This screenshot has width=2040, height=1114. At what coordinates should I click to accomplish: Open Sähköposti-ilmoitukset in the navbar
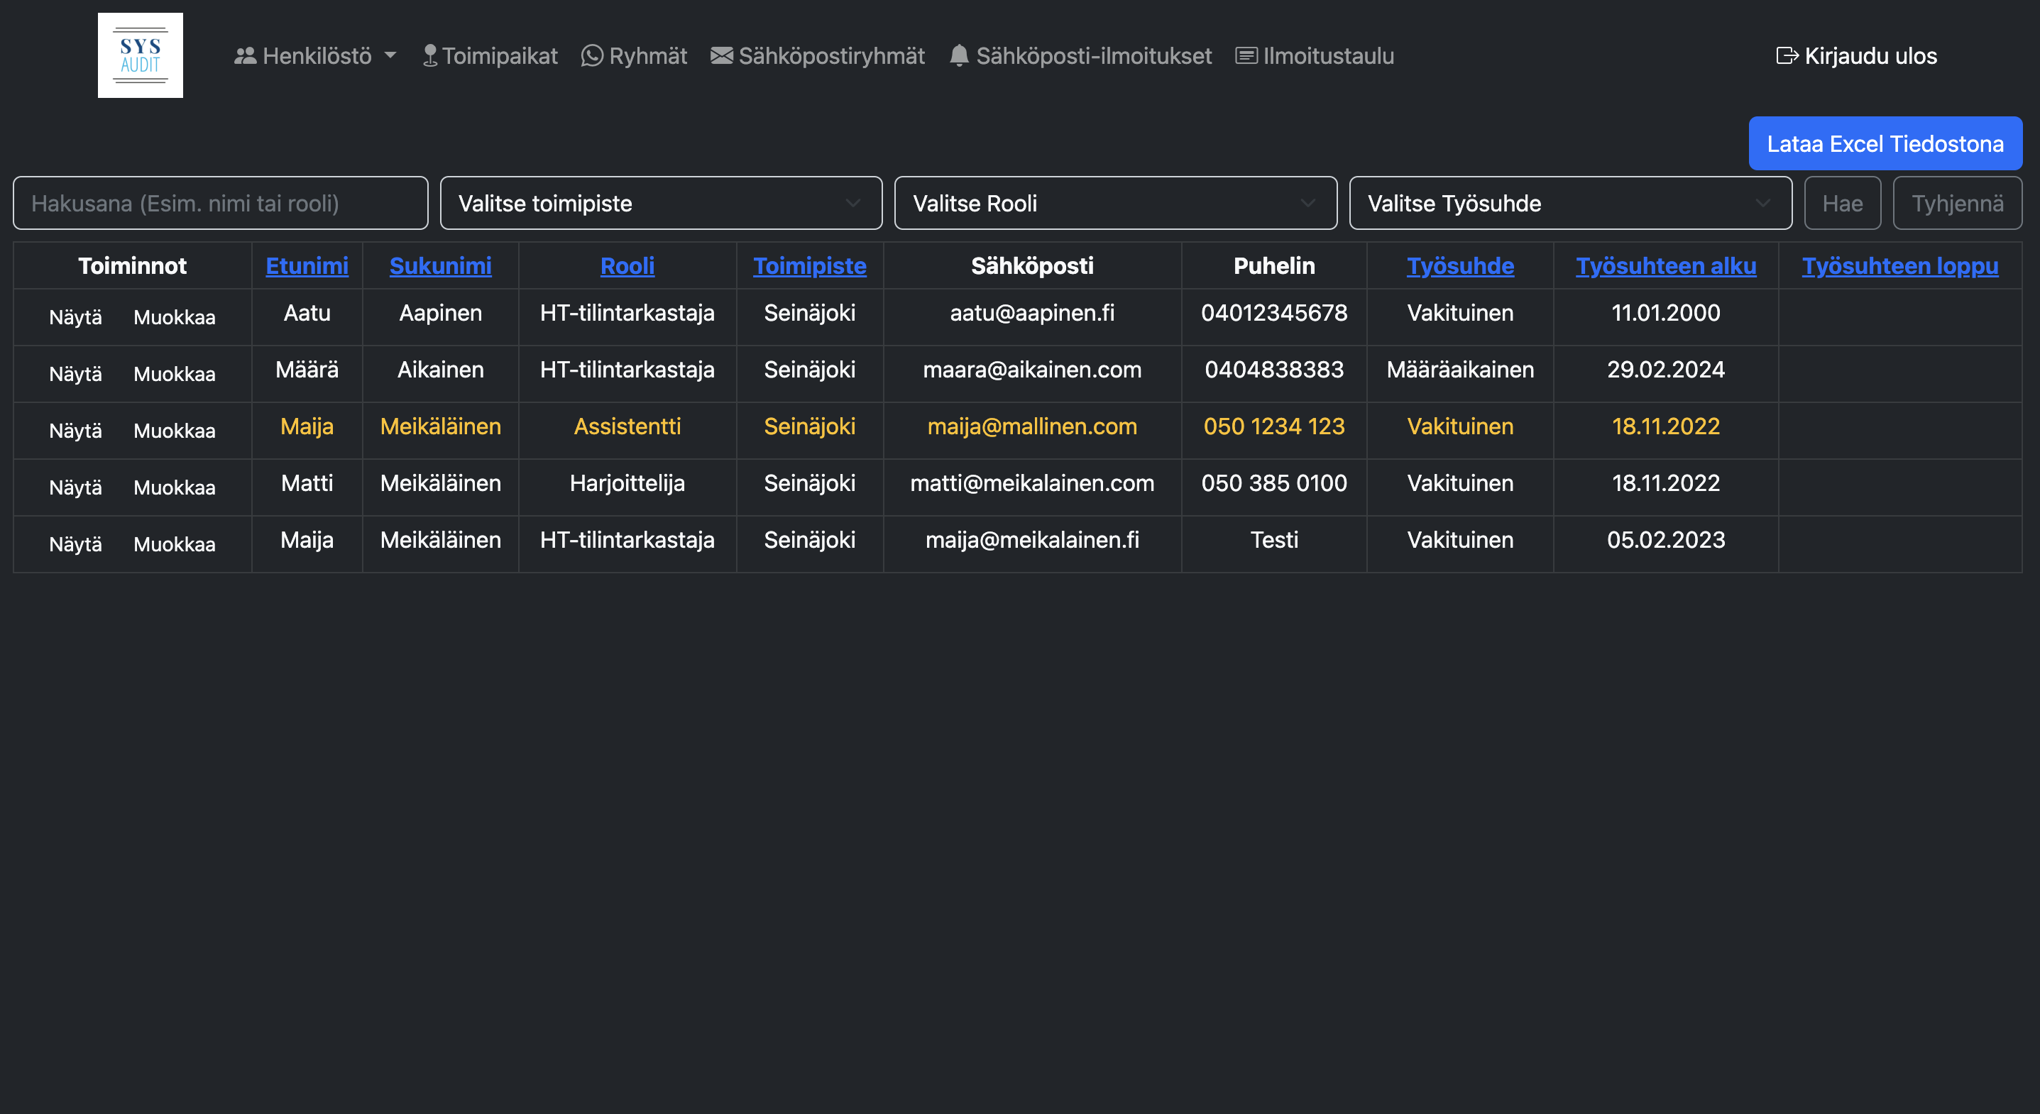click(1081, 55)
